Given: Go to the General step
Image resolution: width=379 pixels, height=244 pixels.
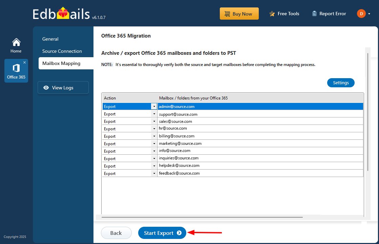Looking at the screenshot, I should [50, 39].
